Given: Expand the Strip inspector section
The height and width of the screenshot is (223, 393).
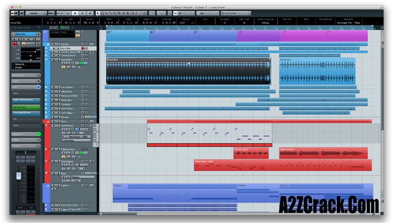Looking at the screenshot, I should [24, 87].
